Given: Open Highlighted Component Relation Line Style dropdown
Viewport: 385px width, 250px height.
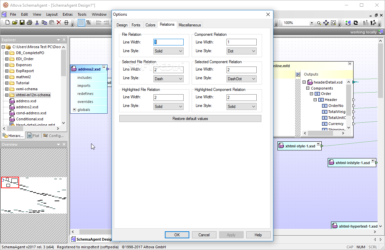Looking at the screenshot, I should pyautogui.click(x=241, y=107).
